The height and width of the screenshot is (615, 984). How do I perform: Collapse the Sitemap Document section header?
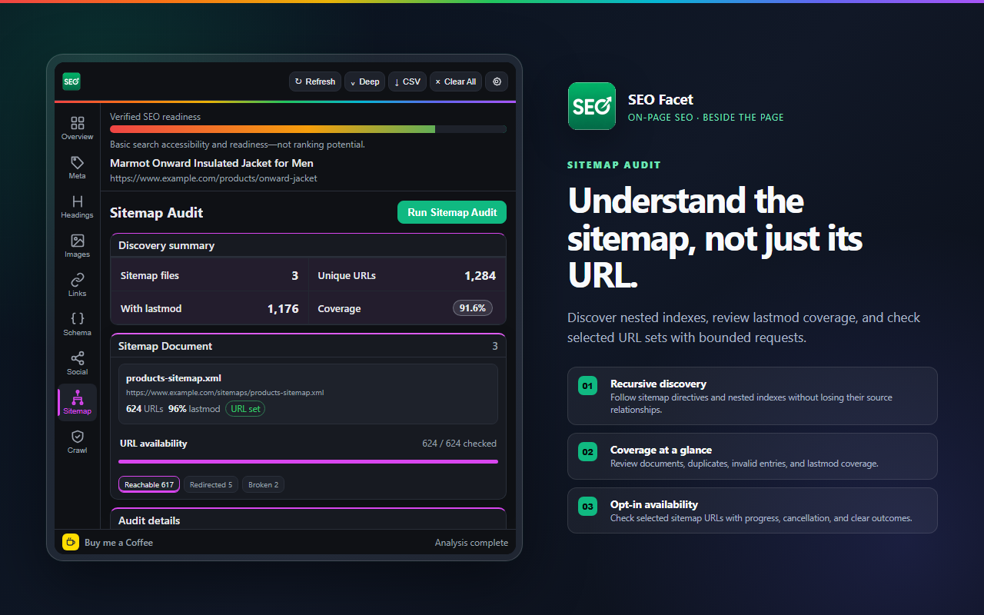(308, 346)
